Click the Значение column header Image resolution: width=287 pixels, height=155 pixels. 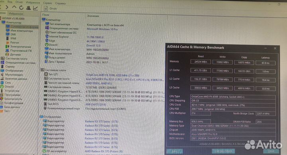pos(93,16)
